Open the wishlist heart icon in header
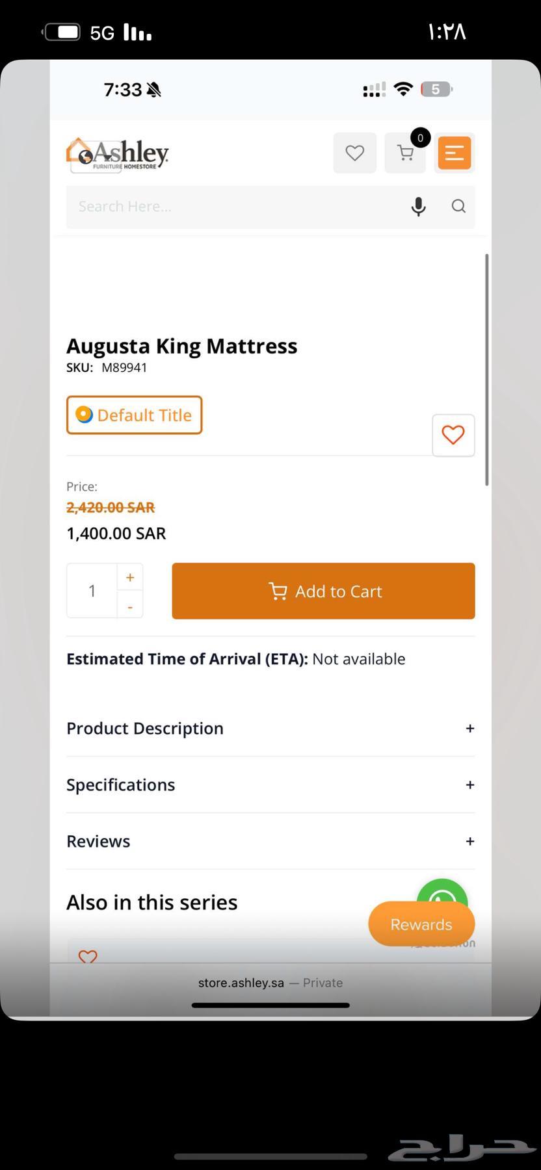Image resolution: width=541 pixels, height=1170 pixels. tap(354, 153)
